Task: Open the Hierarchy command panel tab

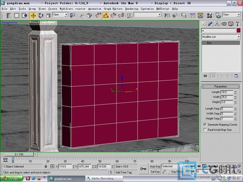Action: pos(217,24)
